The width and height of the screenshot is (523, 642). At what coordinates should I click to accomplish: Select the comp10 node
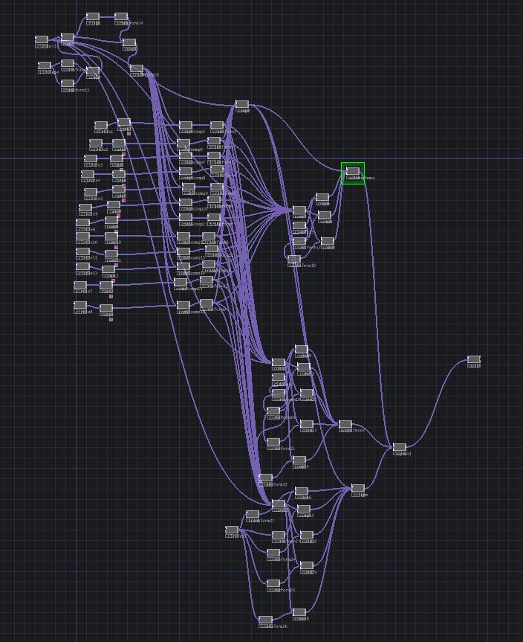(186, 202)
